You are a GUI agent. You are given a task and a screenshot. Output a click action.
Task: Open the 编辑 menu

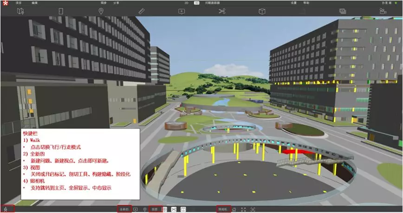tap(35, 3)
